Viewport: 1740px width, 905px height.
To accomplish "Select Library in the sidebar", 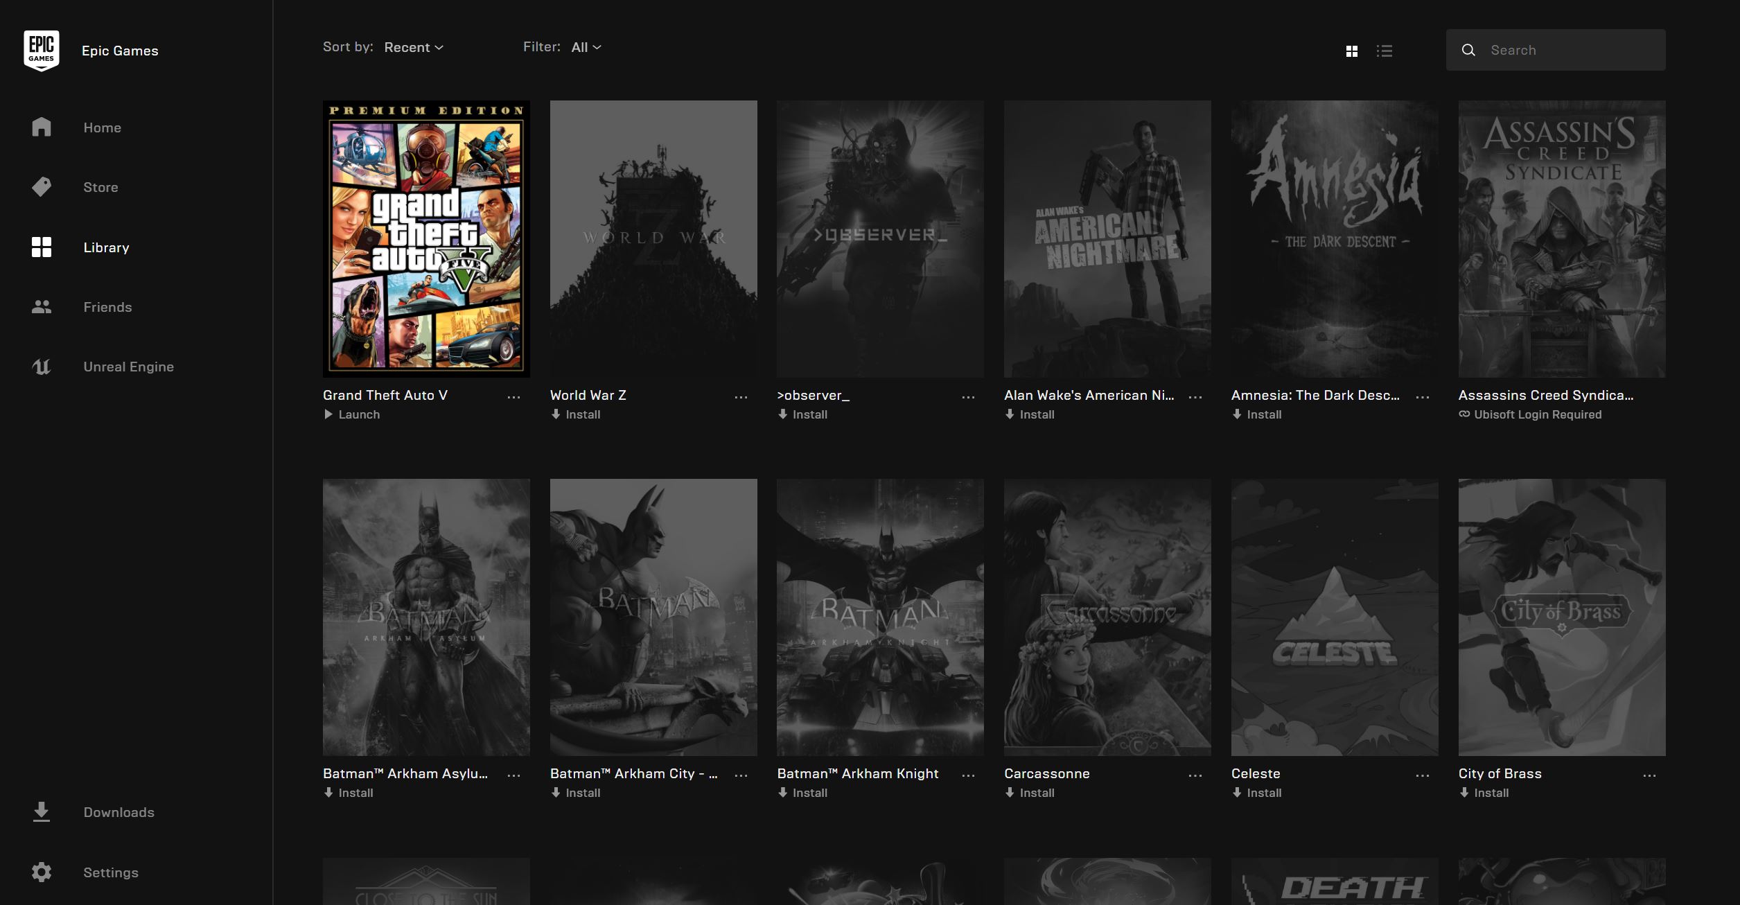I will (106, 247).
